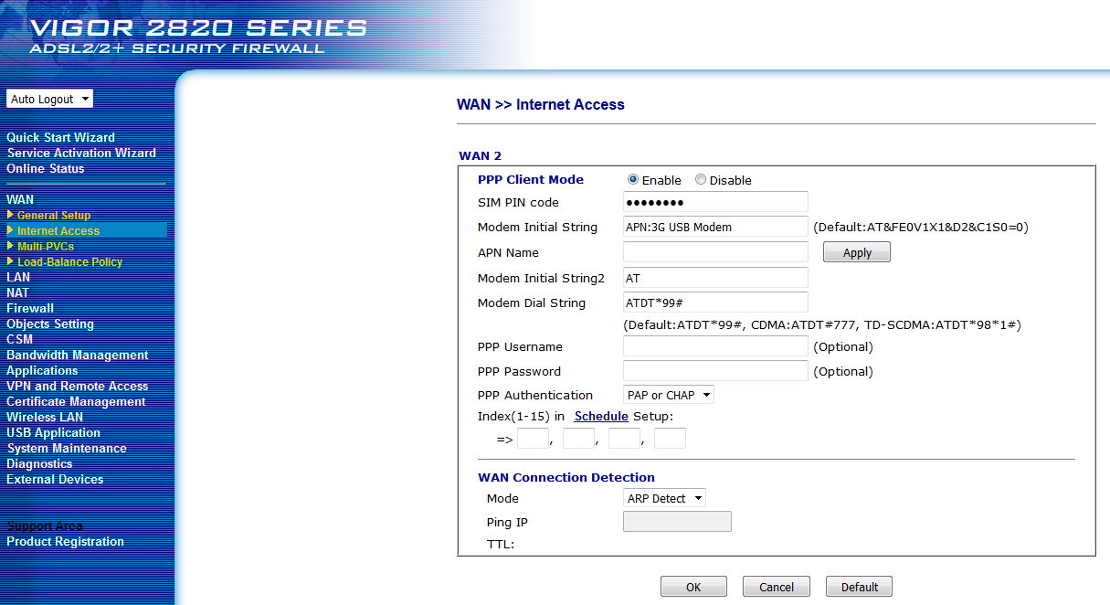Image resolution: width=1110 pixels, height=605 pixels.
Task: Click the Cancel button
Action: pos(776,587)
